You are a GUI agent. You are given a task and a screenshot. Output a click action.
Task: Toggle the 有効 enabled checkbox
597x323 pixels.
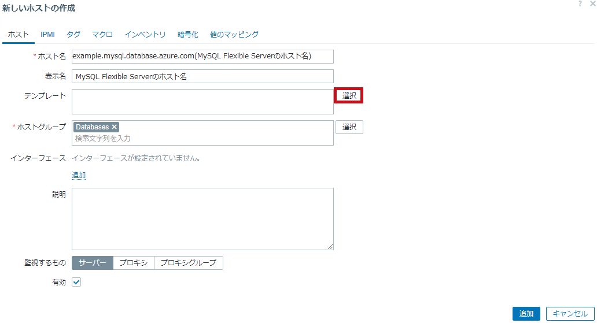[x=76, y=283]
